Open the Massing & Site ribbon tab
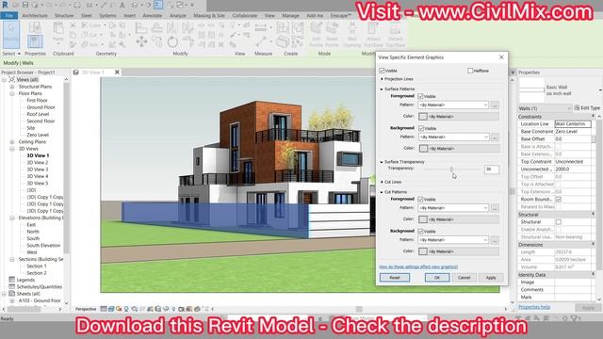The width and height of the screenshot is (603, 339). point(209,16)
